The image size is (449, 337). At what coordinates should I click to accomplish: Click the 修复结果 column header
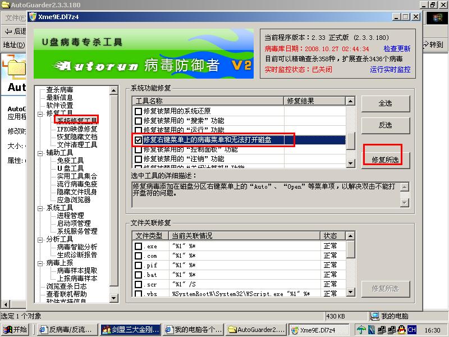click(x=314, y=101)
